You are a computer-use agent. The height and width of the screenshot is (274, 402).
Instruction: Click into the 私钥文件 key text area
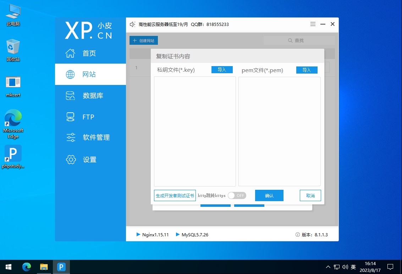coord(195,131)
